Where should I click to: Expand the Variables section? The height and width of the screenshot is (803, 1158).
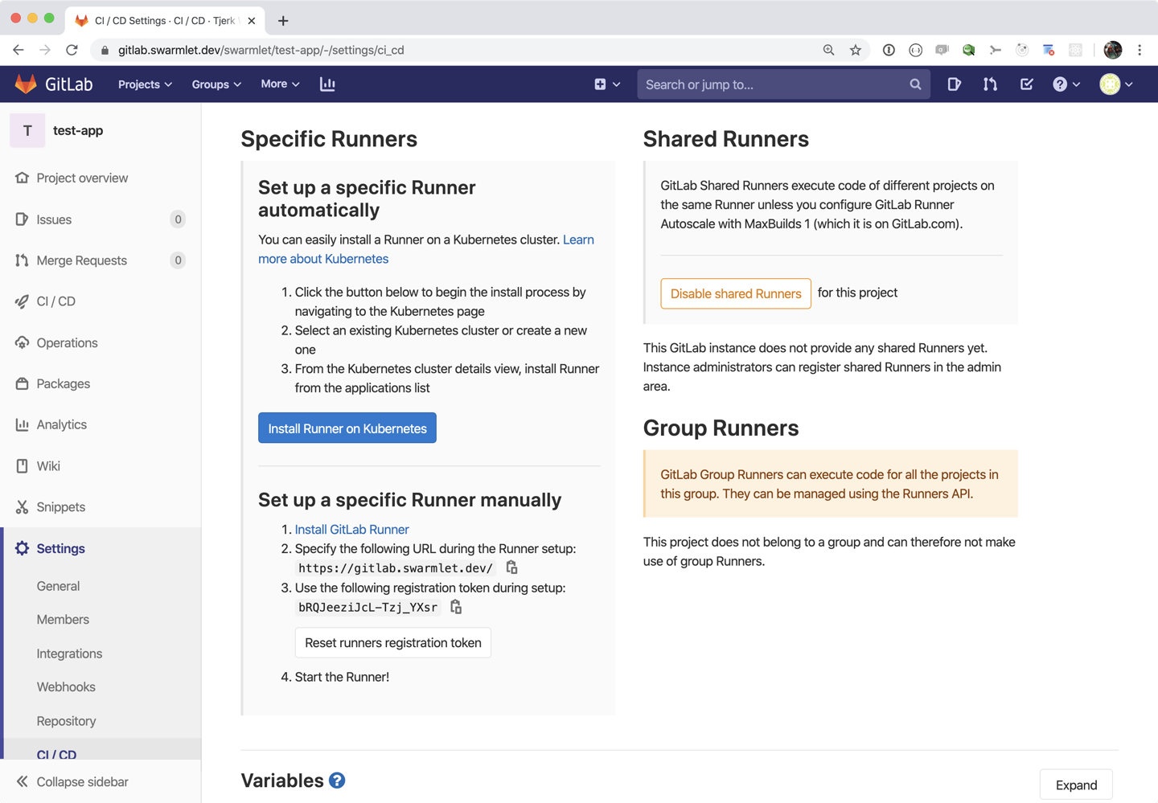(1075, 785)
